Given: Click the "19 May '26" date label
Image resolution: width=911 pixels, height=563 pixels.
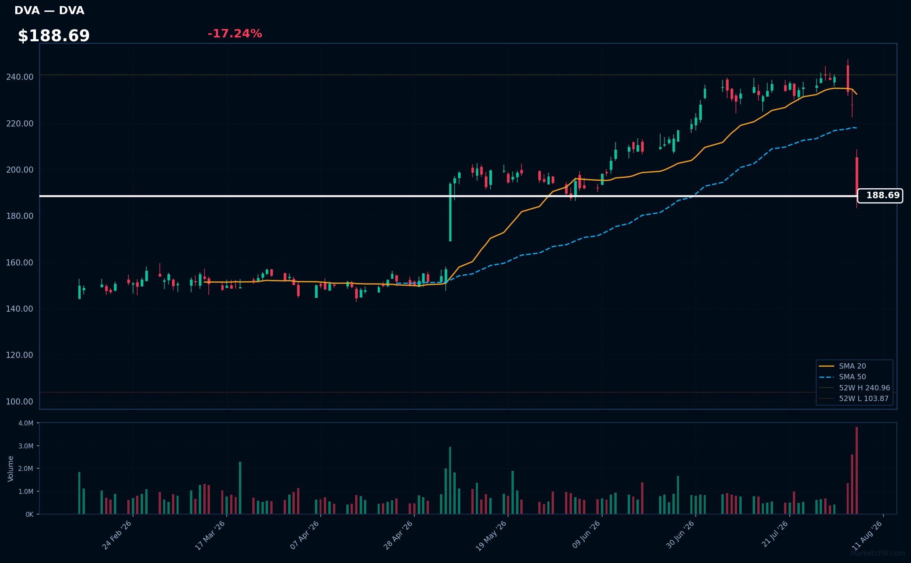Looking at the screenshot, I should (491, 535).
